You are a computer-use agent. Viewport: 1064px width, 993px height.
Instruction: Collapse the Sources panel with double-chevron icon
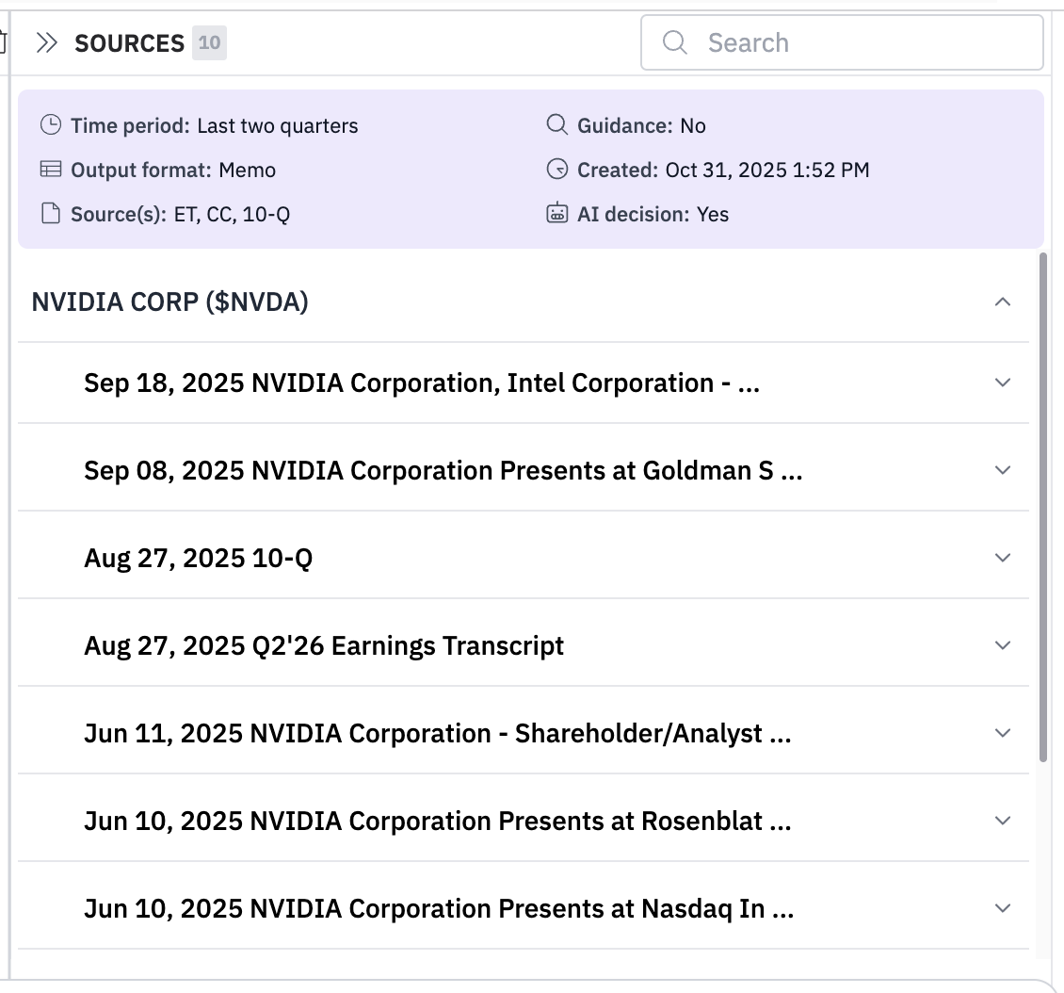(x=47, y=43)
